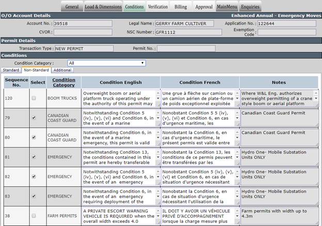The width and height of the screenshot is (322, 226).
Task: Sort by the Condition Category header link
Action: pyautogui.click(x=63, y=83)
